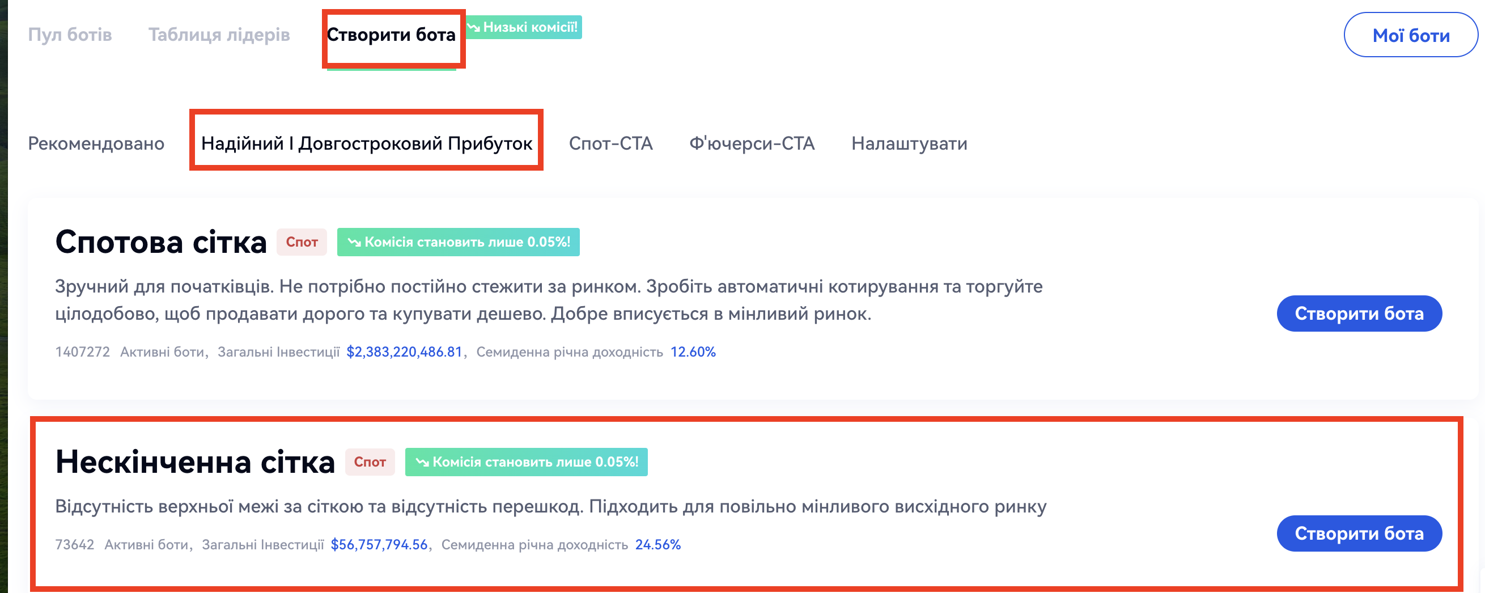Click the Нескінченна сітка heading
1485x593 pixels.
click(x=195, y=461)
